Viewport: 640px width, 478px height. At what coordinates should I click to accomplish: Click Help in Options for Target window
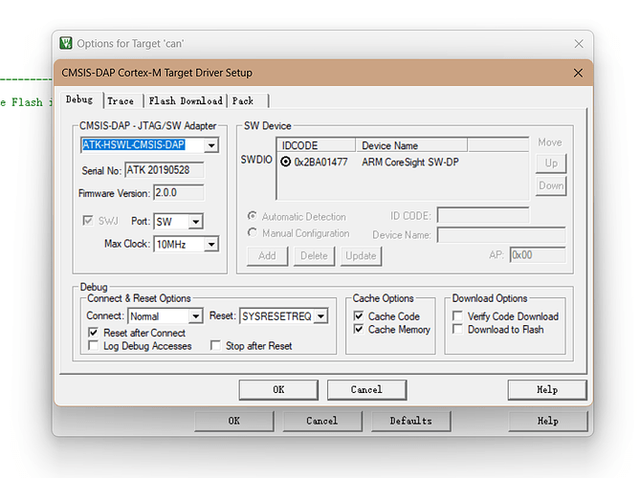point(548,421)
